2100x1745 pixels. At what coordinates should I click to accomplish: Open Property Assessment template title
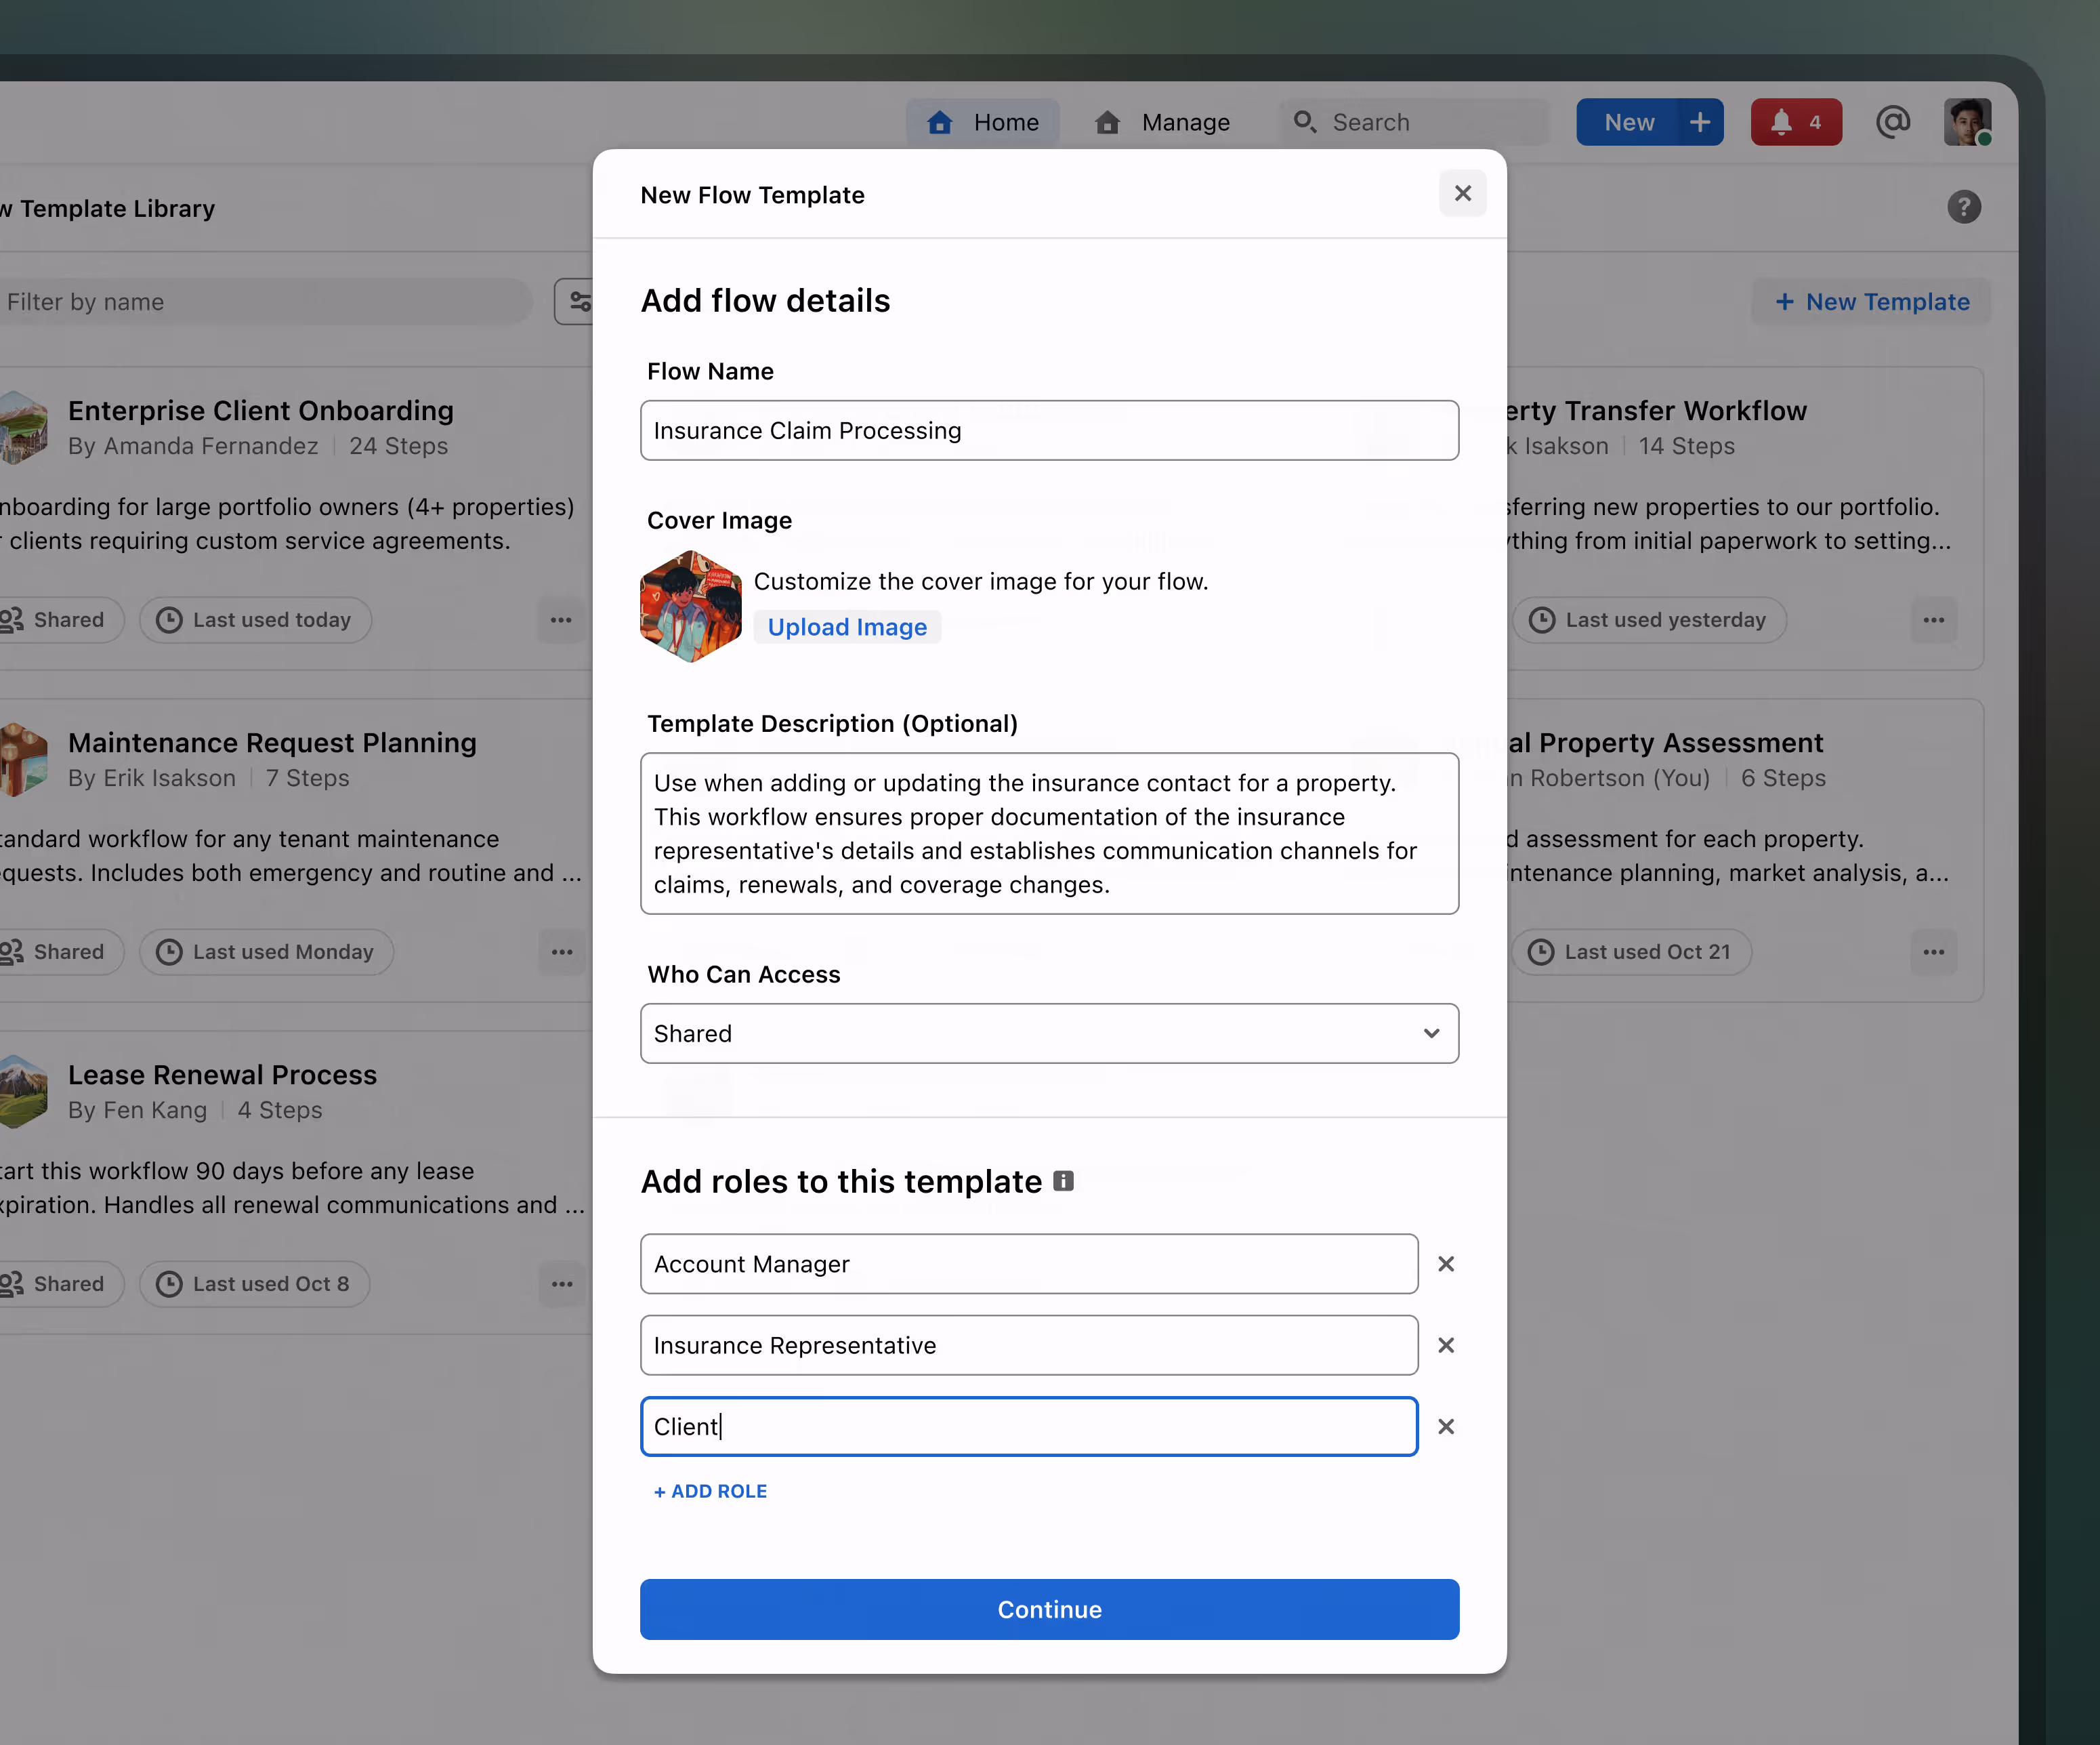click(x=1666, y=743)
